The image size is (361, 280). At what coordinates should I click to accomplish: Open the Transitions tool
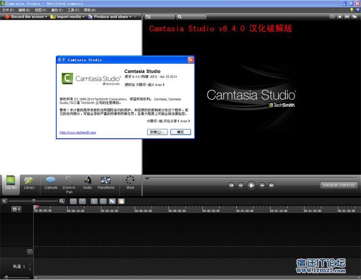click(106, 183)
